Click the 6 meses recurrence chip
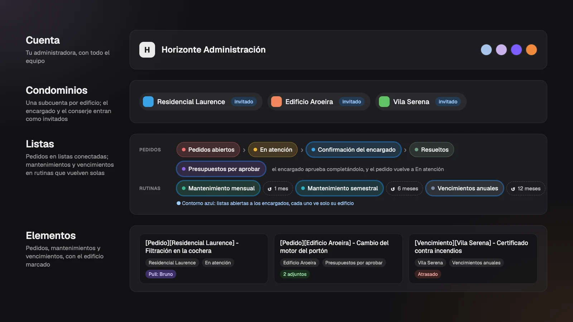This screenshot has height=322, width=573. [404, 189]
